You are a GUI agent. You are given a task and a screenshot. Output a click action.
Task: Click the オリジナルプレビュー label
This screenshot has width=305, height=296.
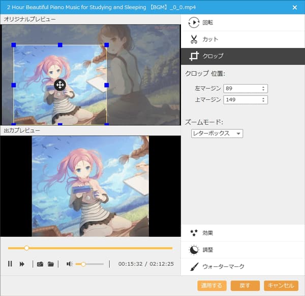coord(30,19)
